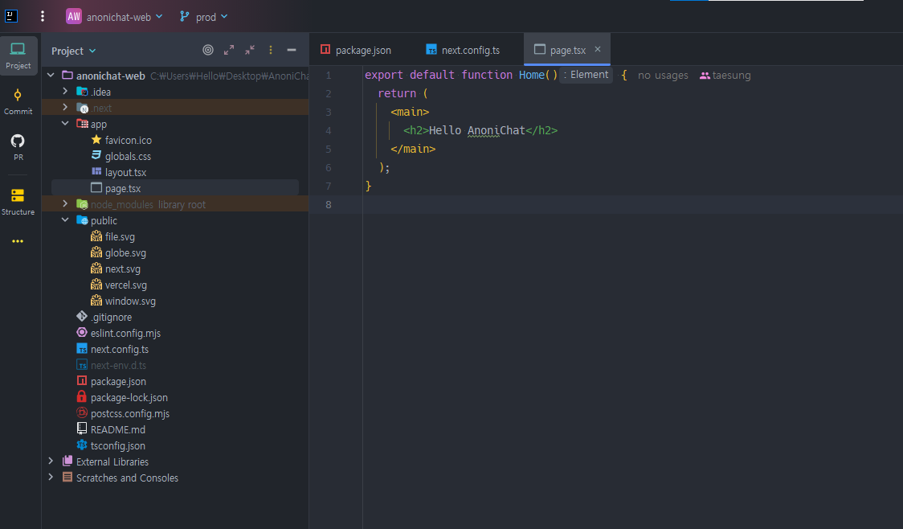Select window.svg in public folder
Image resolution: width=903 pixels, height=529 pixels.
[x=123, y=301]
